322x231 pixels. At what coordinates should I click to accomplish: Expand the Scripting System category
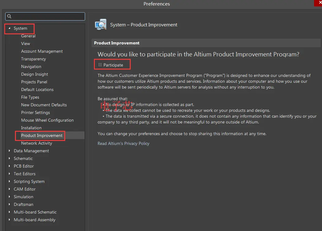tap(9, 181)
